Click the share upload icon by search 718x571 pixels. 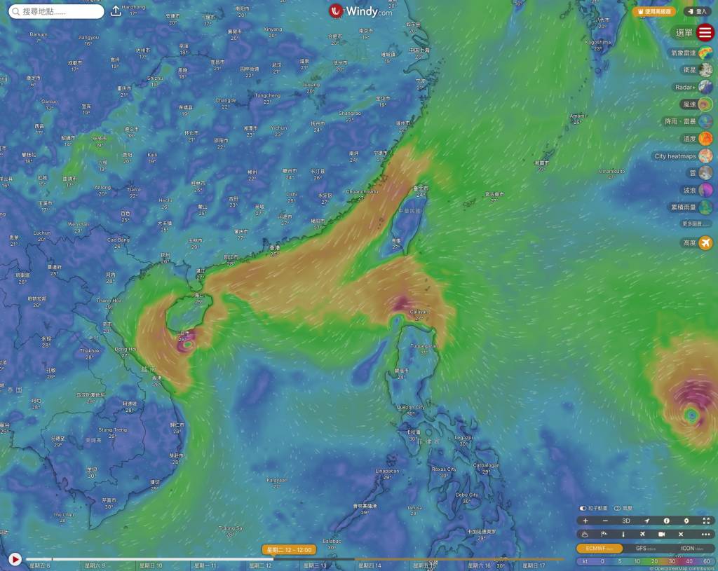coord(116,12)
